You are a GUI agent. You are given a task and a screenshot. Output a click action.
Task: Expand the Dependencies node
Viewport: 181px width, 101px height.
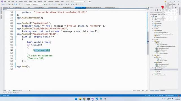(153, 20)
